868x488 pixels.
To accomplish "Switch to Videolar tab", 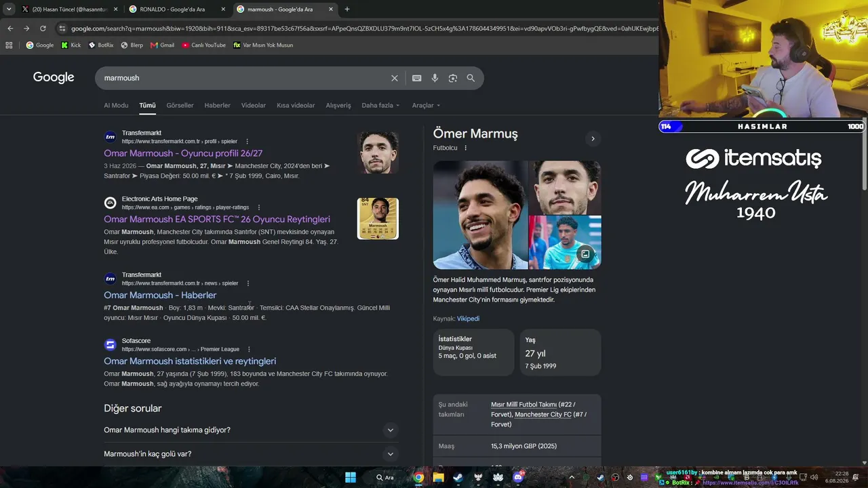I will tap(254, 105).
